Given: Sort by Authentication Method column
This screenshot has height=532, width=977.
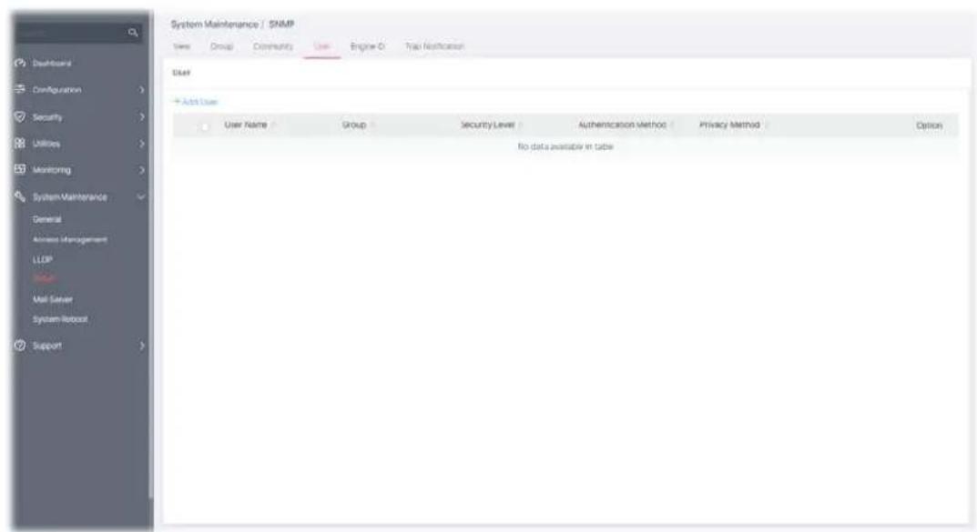Looking at the screenshot, I should (x=622, y=125).
